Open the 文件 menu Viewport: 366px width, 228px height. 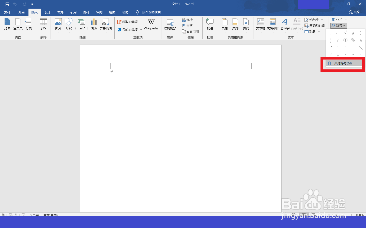tap(7, 12)
